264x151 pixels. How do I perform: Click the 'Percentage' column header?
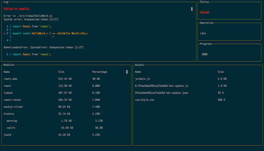click(99, 72)
